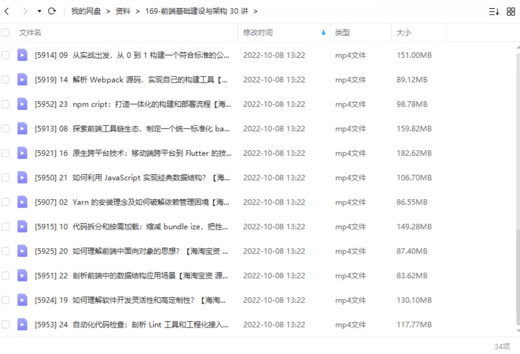Select file name [5915] 10 代码拆分和按需加载
Viewport: 520px width, 354px height.
131,227
